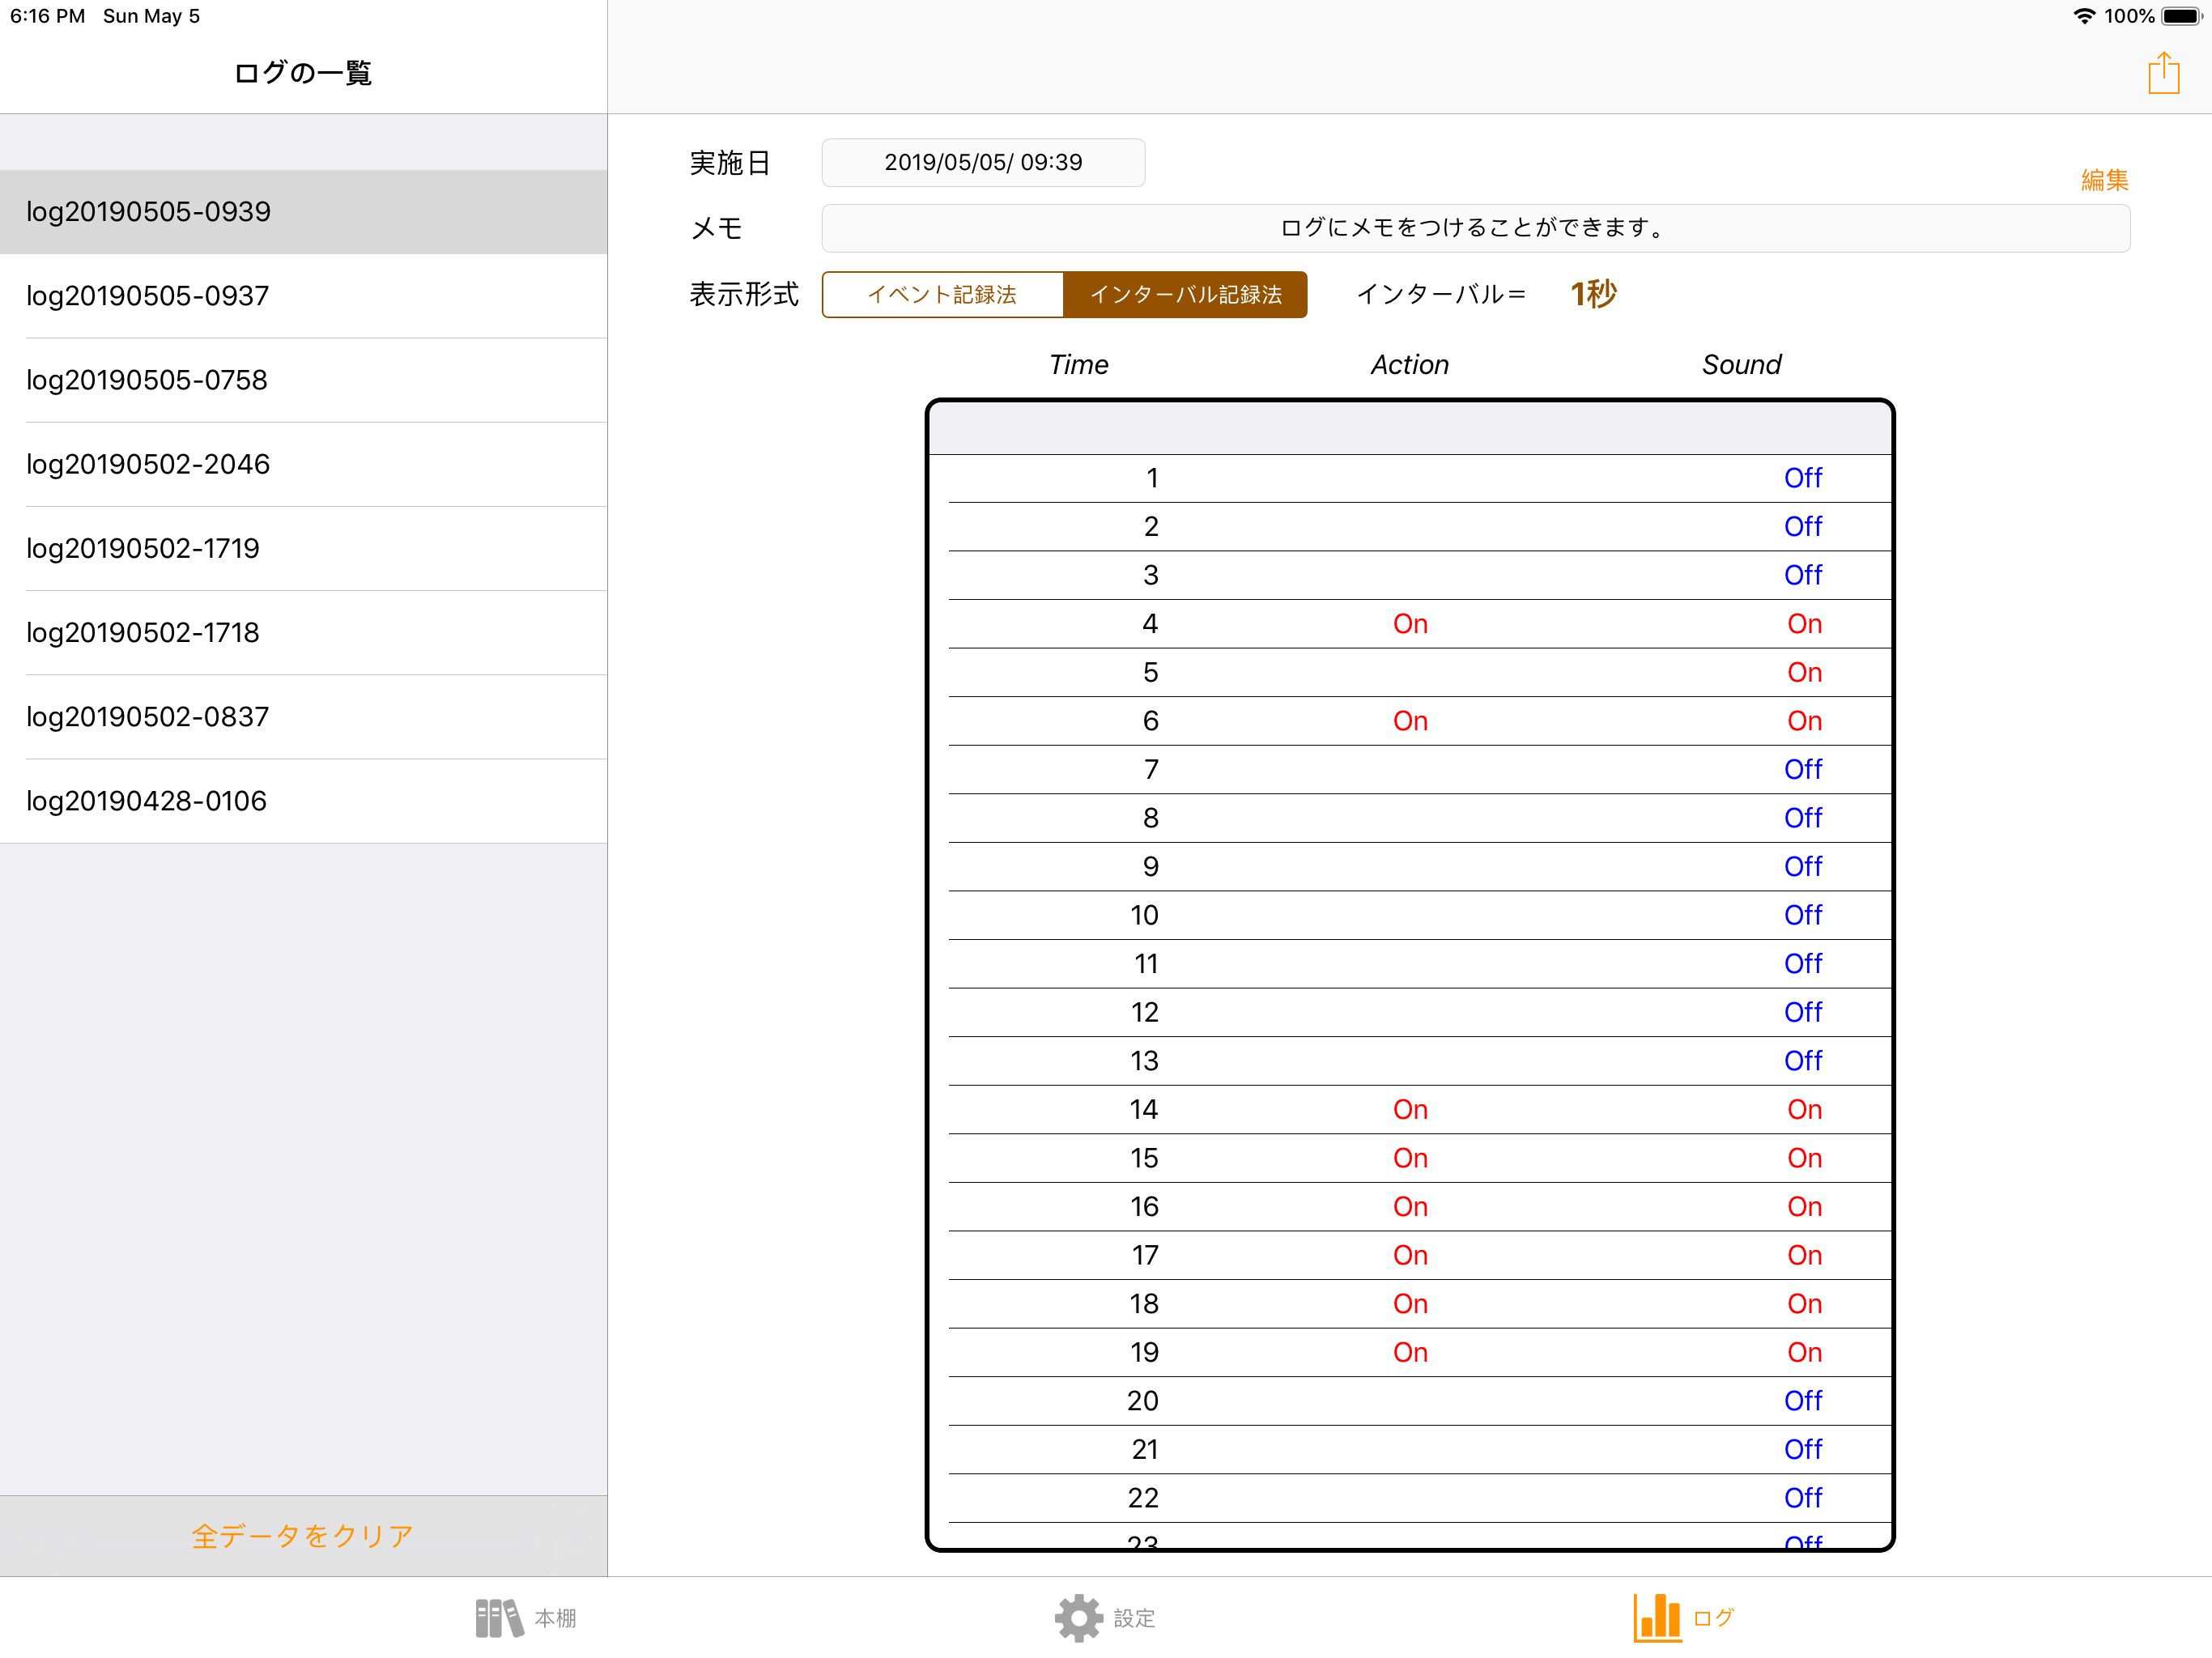This screenshot has width=2212, height=1658.
Task: Tap the インターバル= label
Action: [1441, 294]
